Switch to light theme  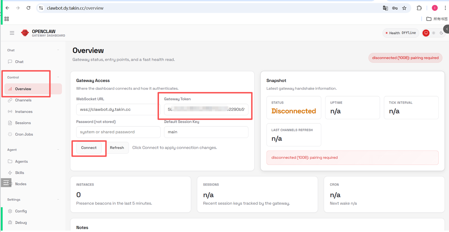click(x=434, y=33)
